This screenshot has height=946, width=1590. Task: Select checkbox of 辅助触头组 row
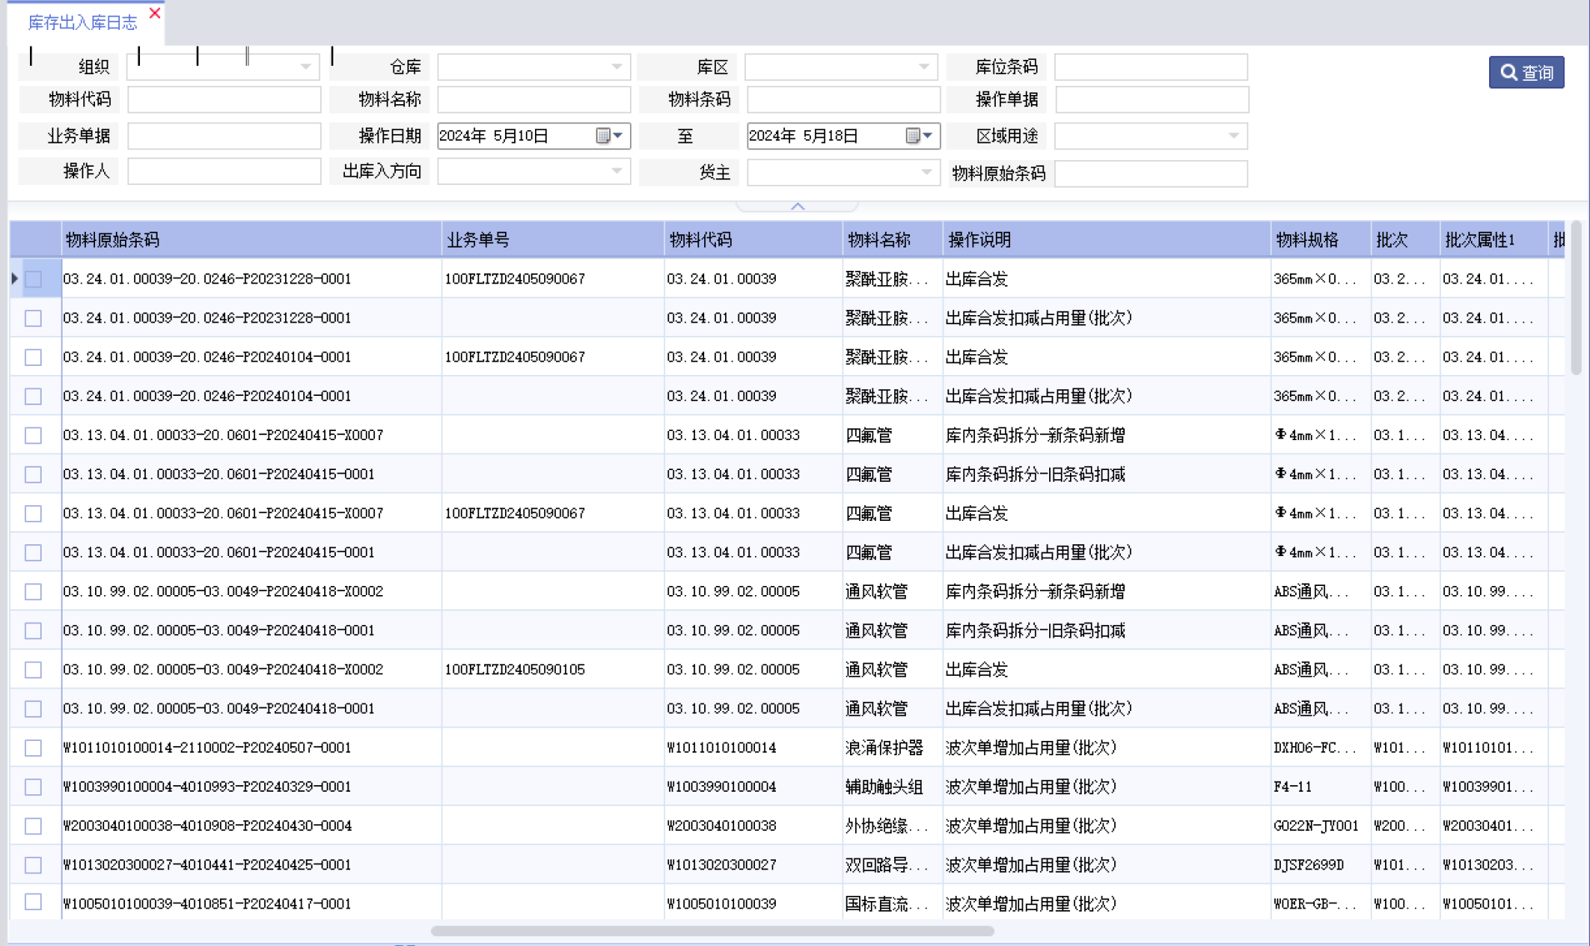pos(33,787)
